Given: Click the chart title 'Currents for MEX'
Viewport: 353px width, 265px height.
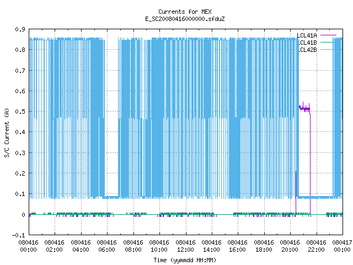Looking at the screenshot, I should click(x=185, y=12).
